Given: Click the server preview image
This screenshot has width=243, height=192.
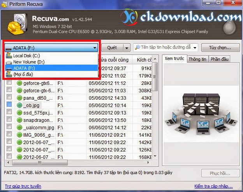Looking at the screenshot, I should 201,114.
